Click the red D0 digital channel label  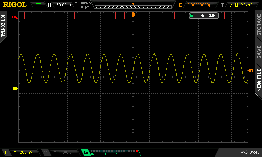click(x=14, y=17)
